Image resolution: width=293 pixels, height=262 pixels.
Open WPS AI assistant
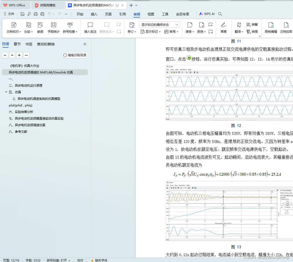(x=207, y=14)
